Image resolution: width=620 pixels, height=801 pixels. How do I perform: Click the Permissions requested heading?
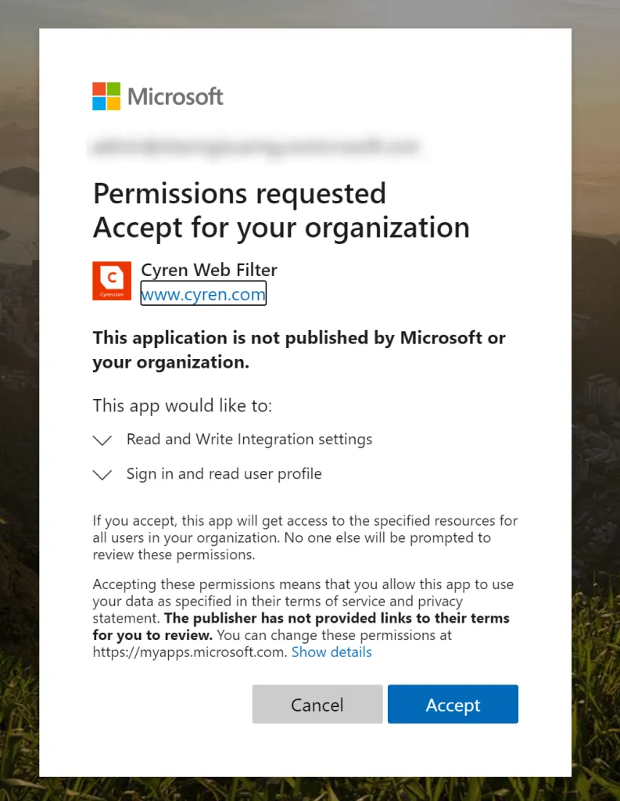coord(239,193)
